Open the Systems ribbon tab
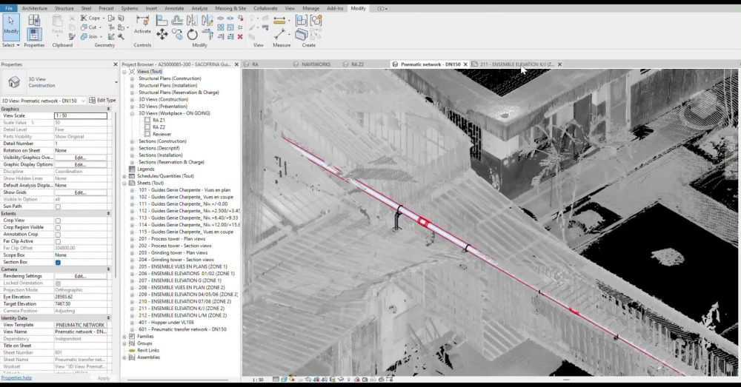The height and width of the screenshot is (387, 741). [130, 8]
